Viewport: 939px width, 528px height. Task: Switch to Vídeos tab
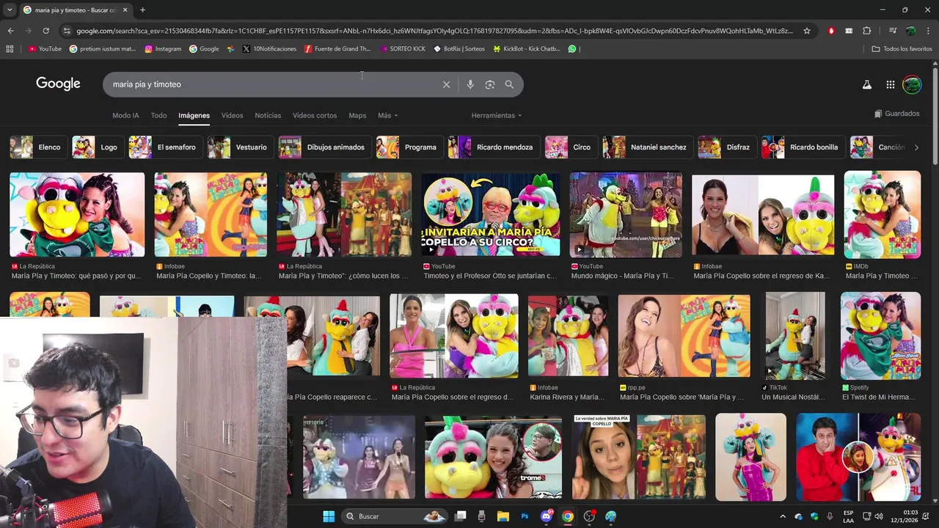pyautogui.click(x=232, y=115)
